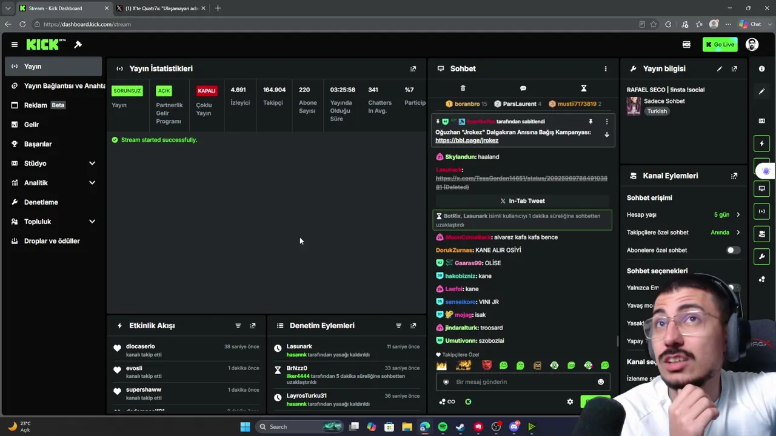
Task: Click the info icon in the right sidebar
Action: [762, 68]
